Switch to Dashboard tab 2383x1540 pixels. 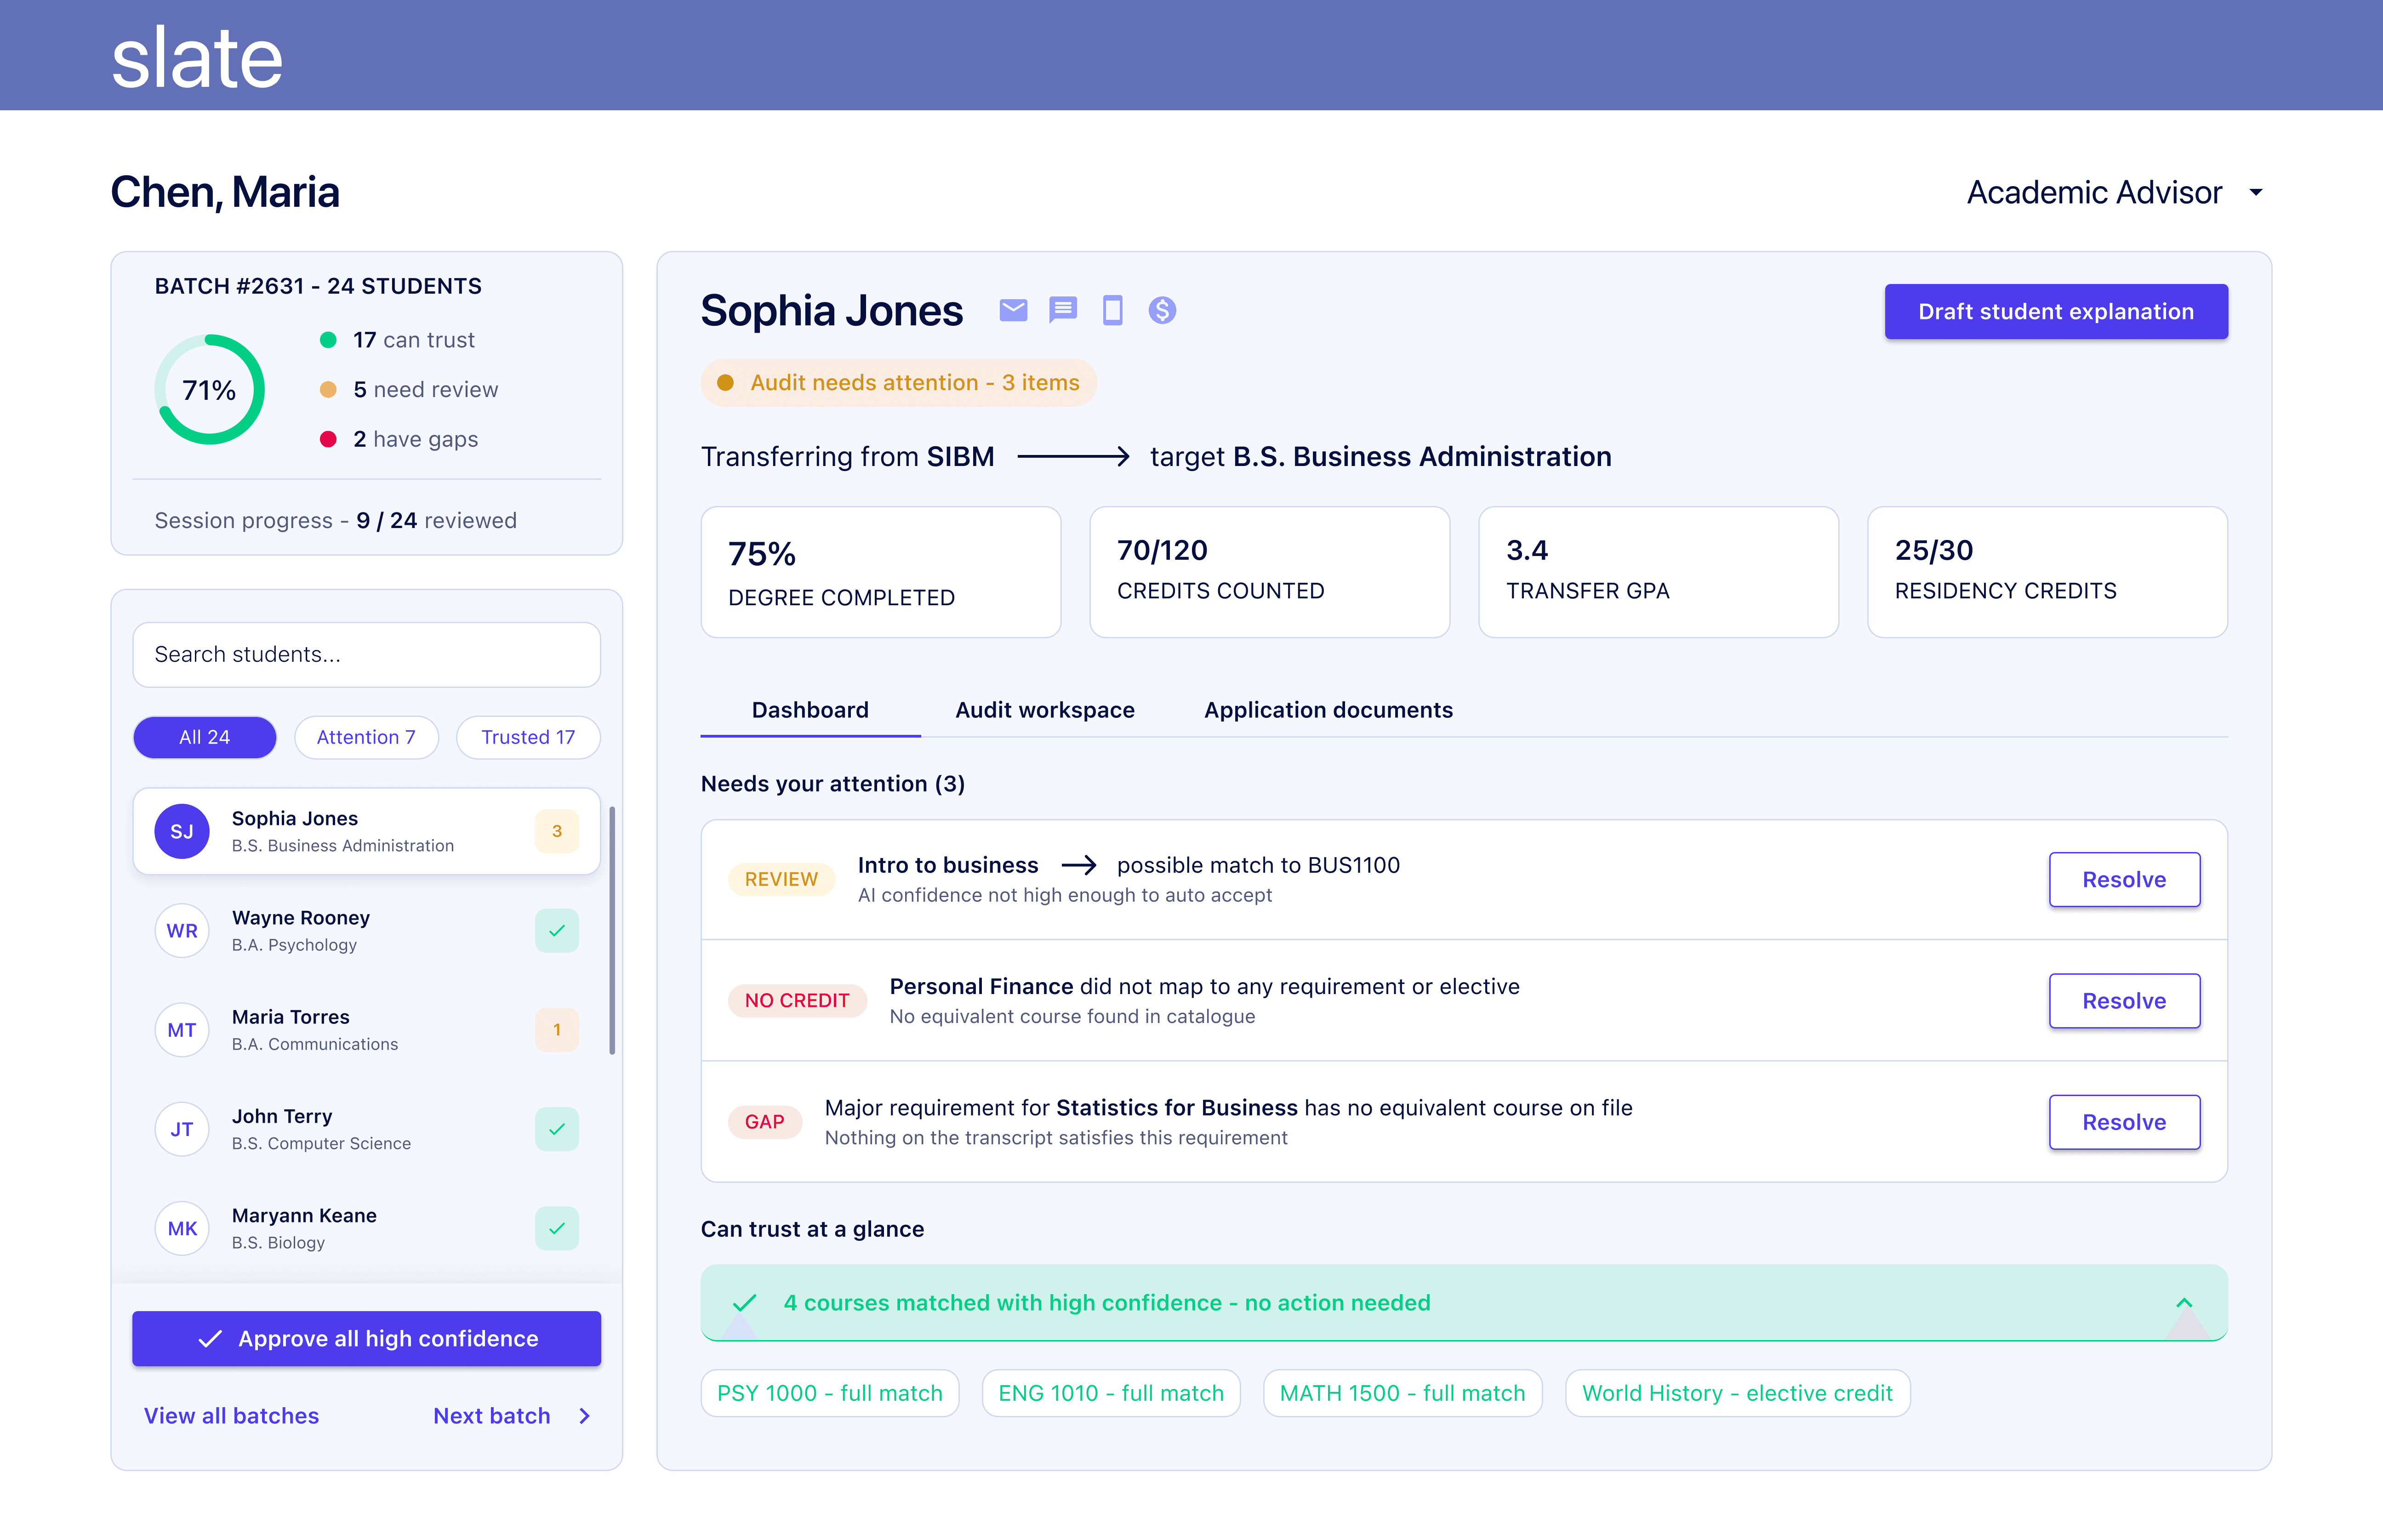point(810,710)
